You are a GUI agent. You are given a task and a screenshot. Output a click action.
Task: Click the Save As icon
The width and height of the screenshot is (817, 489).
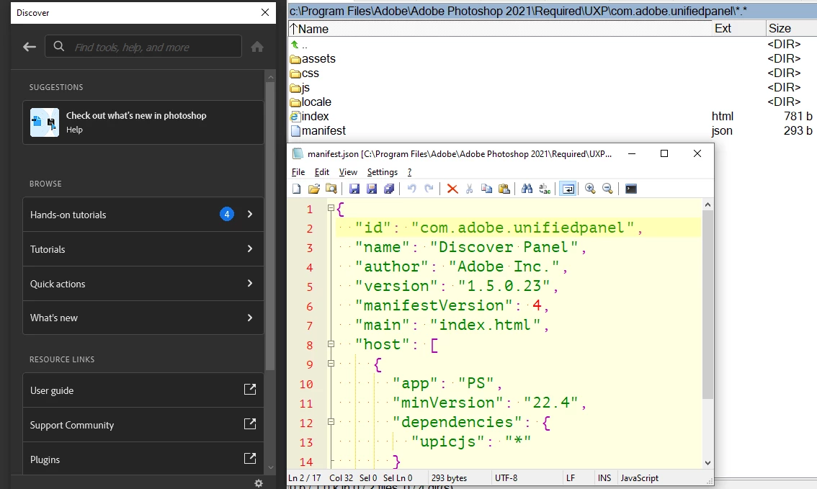372,189
